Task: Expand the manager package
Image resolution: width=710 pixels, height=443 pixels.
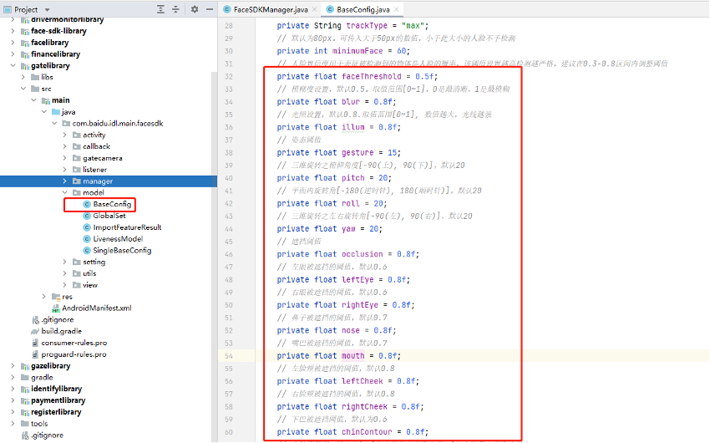Action: tap(65, 181)
